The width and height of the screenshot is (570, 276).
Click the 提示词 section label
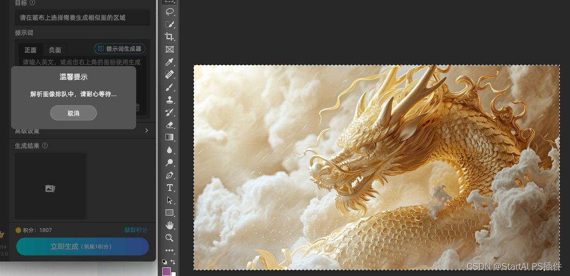(x=24, y=33)
